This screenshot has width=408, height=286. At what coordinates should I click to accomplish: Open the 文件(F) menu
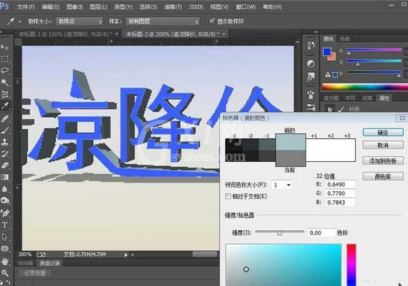pyautogui.click(x=26, y=7)
